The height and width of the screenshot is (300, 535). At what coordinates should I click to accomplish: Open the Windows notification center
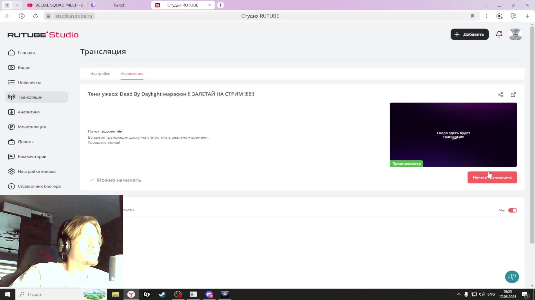tap(525, 294)
